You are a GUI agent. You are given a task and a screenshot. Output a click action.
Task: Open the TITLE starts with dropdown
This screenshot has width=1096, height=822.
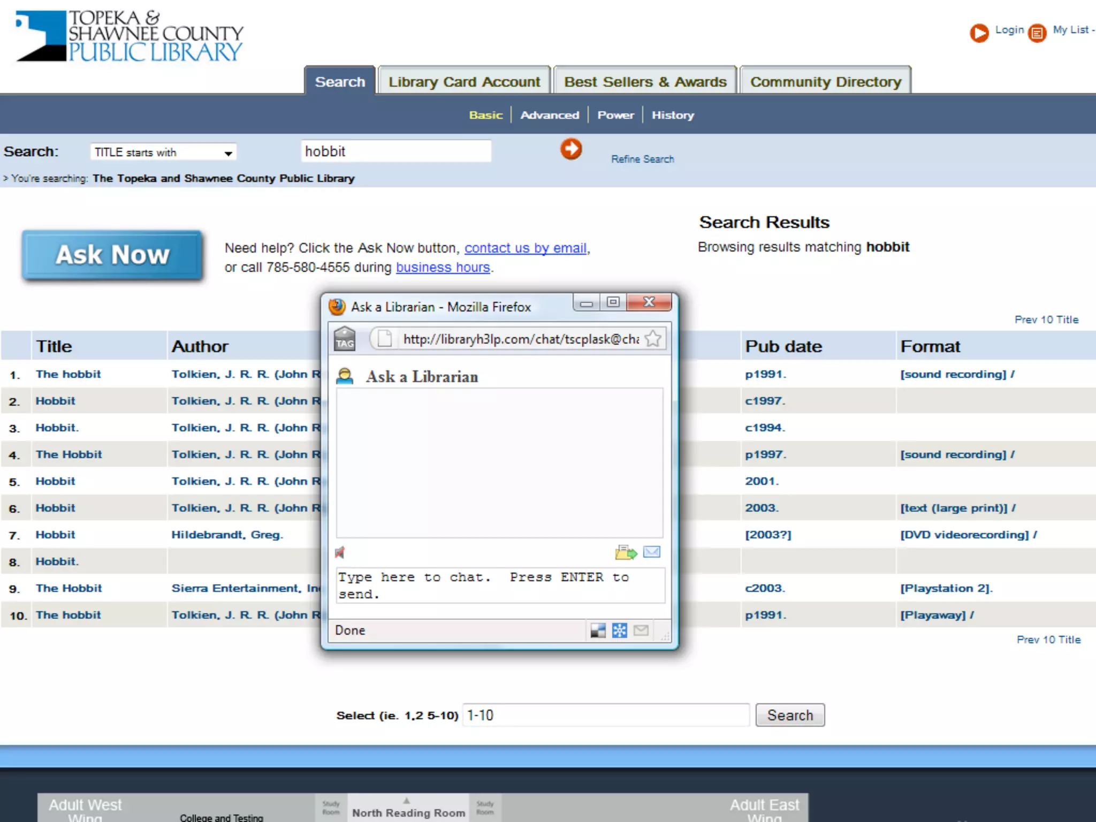click(163, 153)
